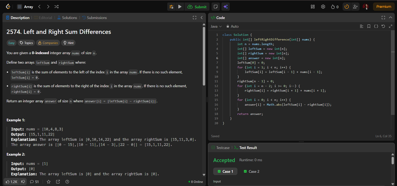Expand the Topics tag

click(x=26, y=43)
